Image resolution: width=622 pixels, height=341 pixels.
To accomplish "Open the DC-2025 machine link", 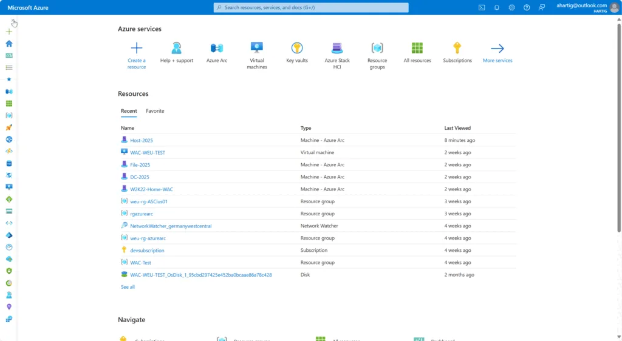I will click(140, 177).
